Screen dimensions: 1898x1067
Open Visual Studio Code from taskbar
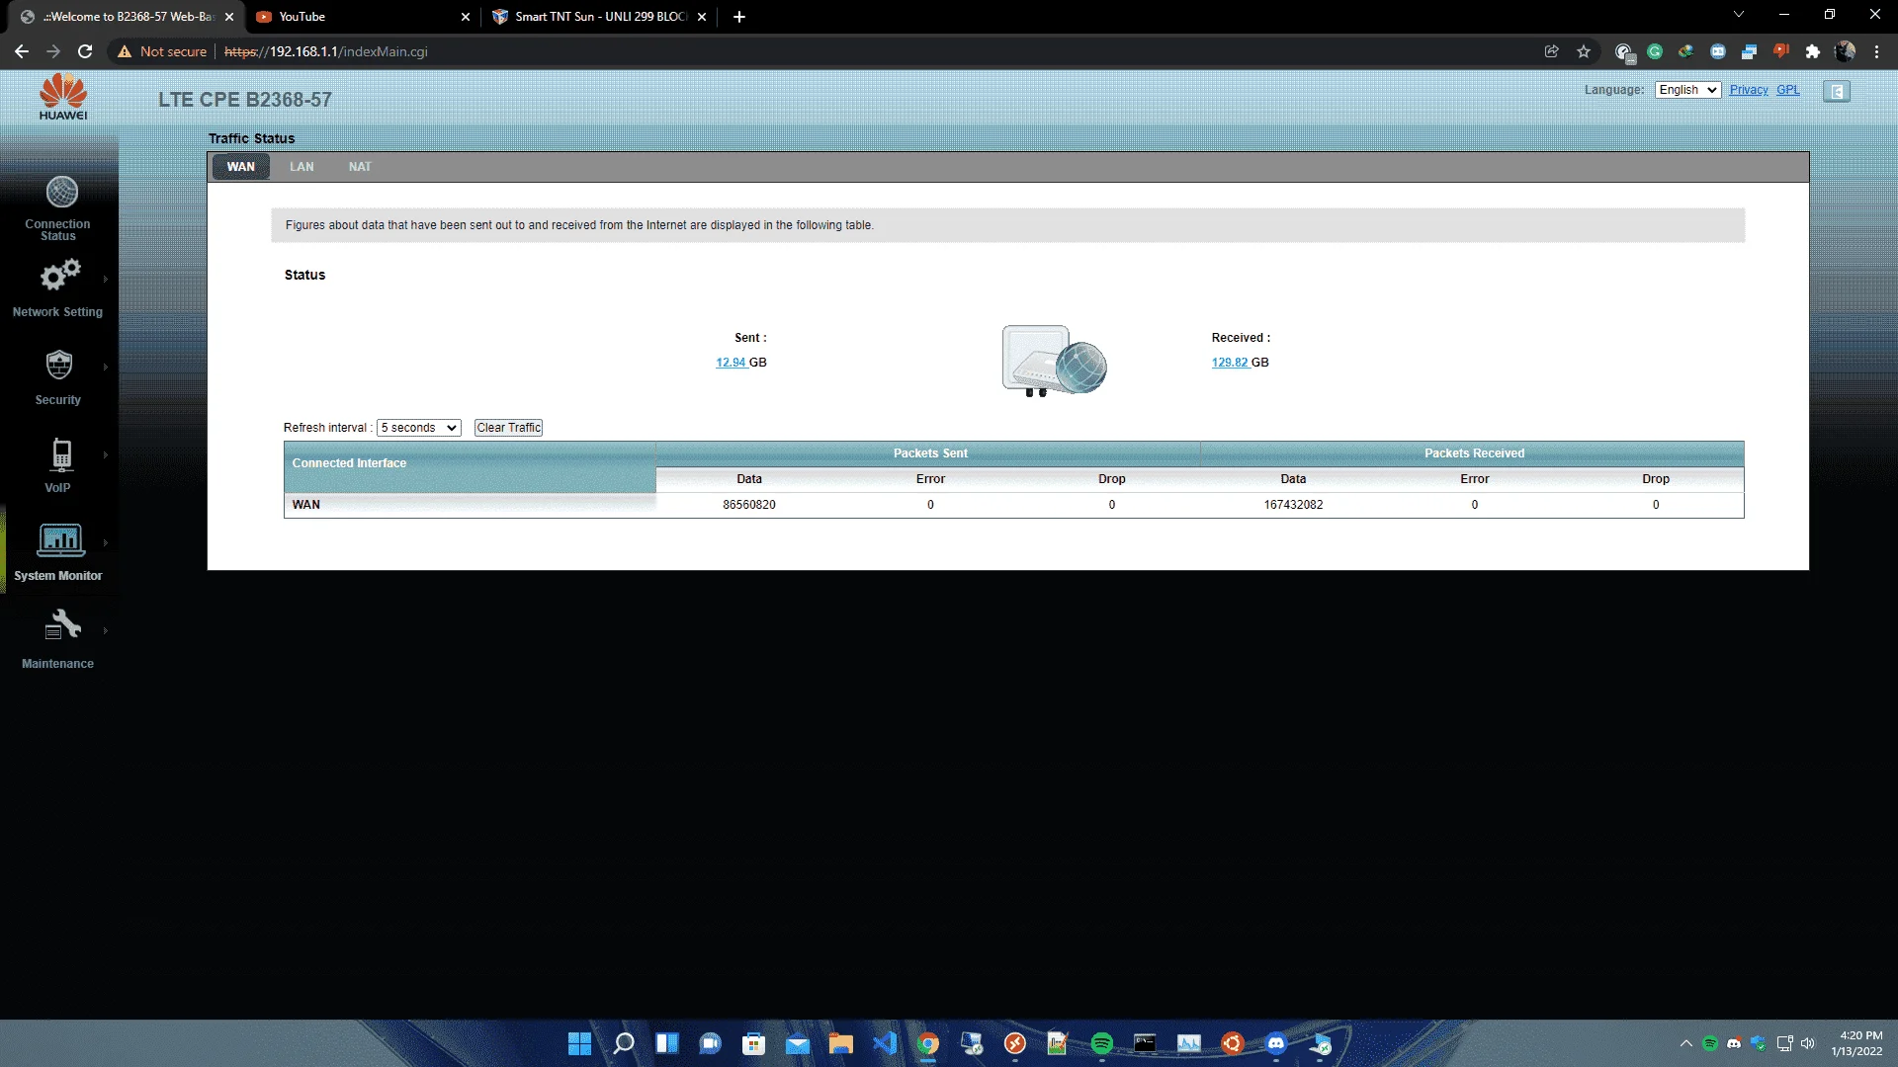(885, 1043)
